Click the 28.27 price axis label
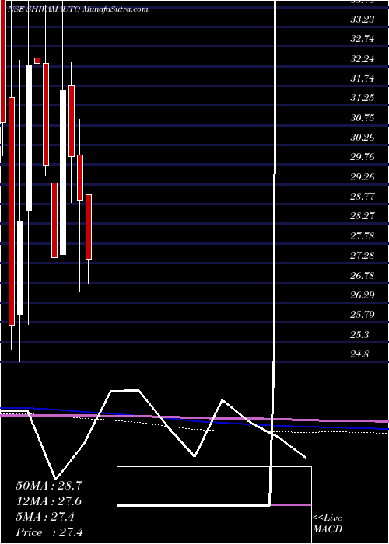This screenshot has width=389, height=544. (362, 217)
